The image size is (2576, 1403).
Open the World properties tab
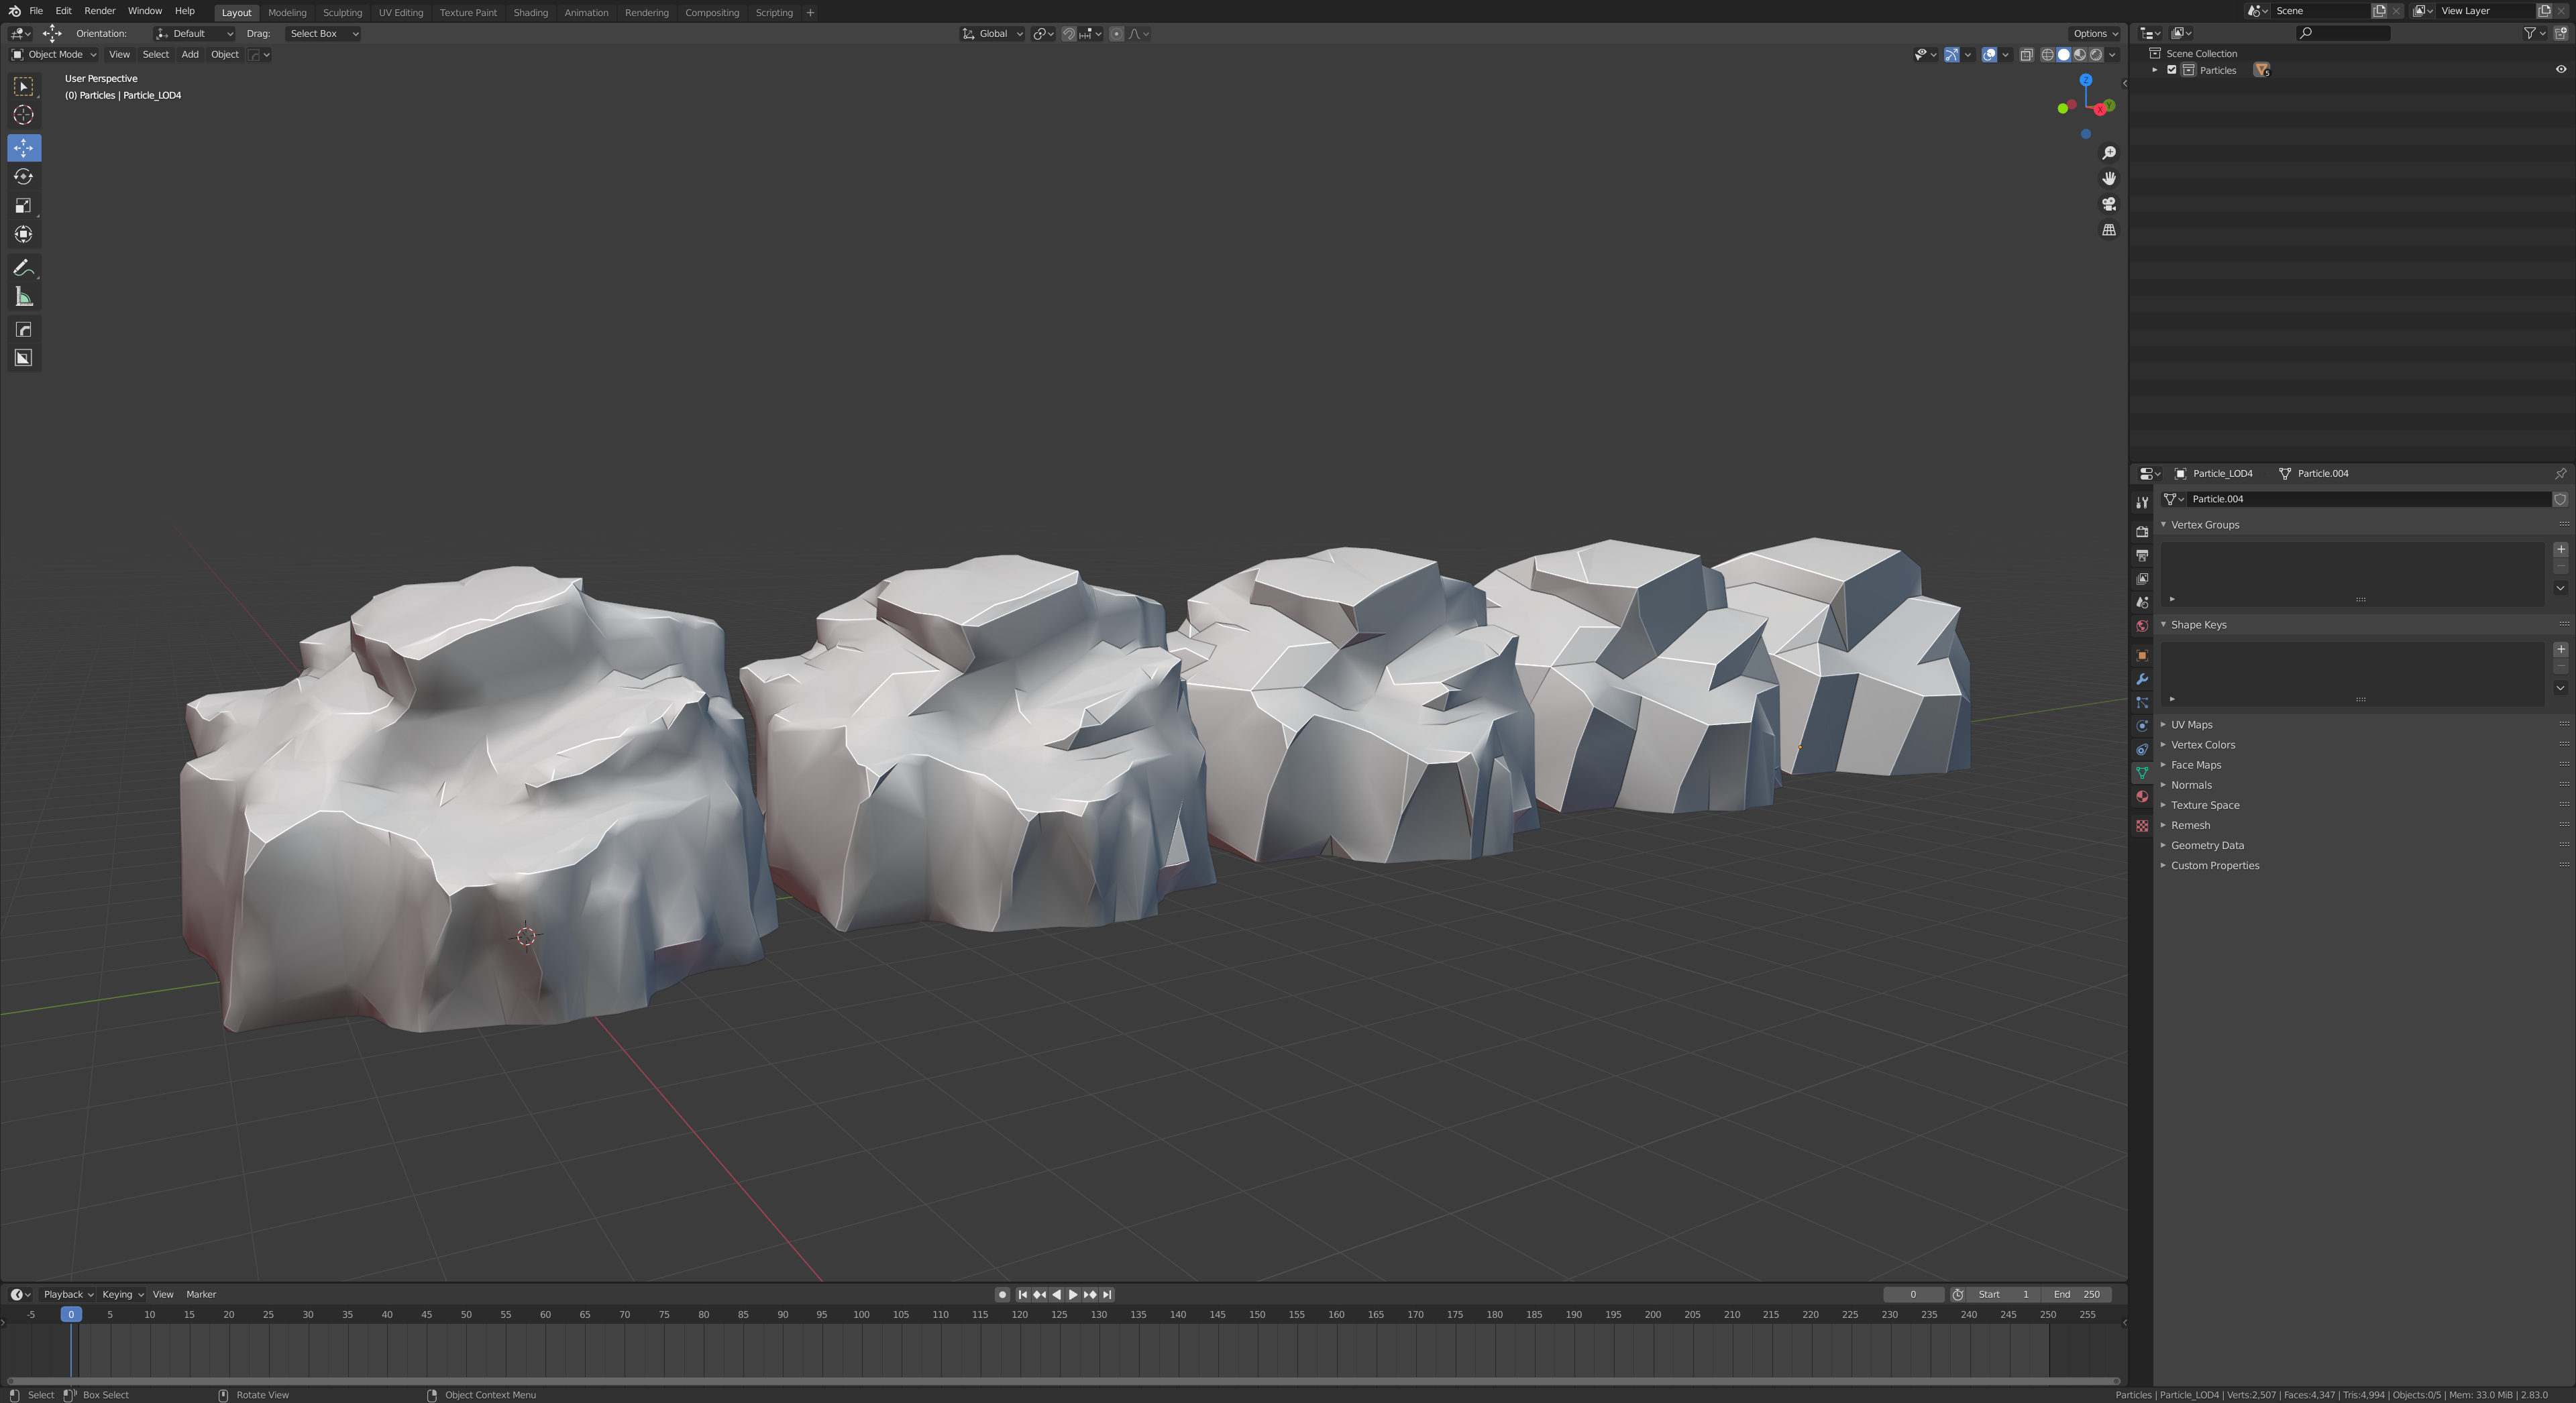[x=2142, y=627]
